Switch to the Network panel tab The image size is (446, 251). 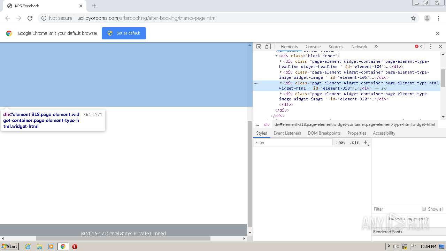pyautogui.click(x=359, y=47)
